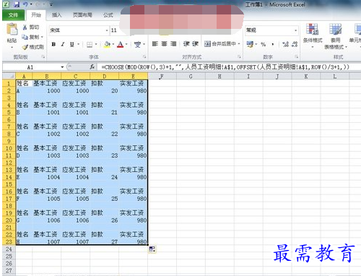Open the Alignment group dialog launcher
The width and height of the screenshot is (361, 276).
coord(240,57)
